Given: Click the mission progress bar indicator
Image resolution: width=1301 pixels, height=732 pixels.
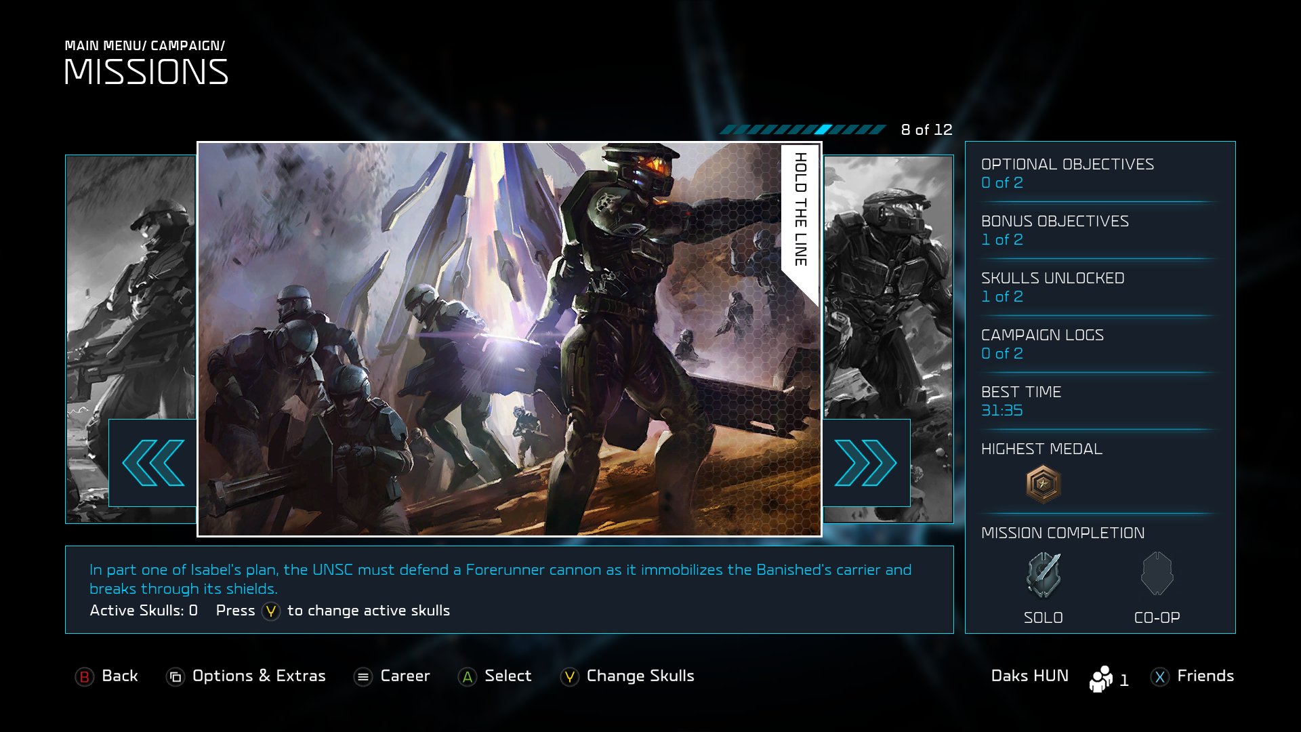Looking at the screenshot, I should 803,129.
